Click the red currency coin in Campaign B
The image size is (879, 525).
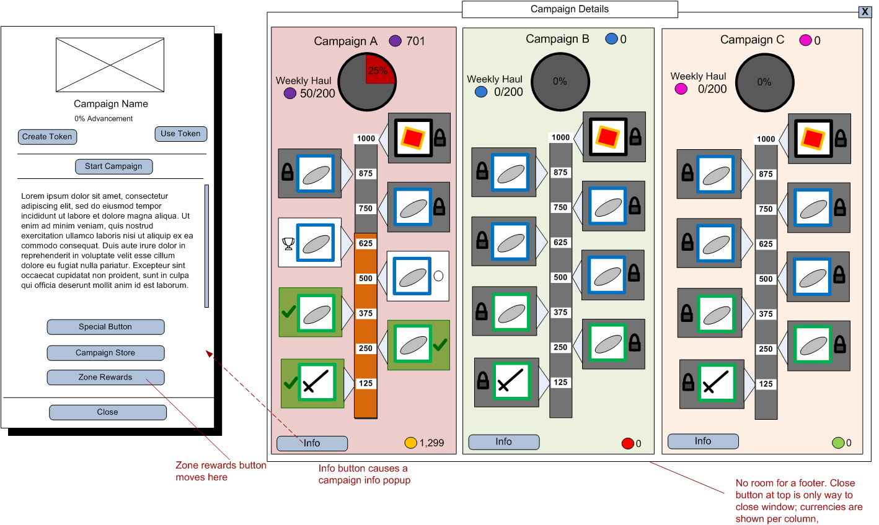pos(627,443)
